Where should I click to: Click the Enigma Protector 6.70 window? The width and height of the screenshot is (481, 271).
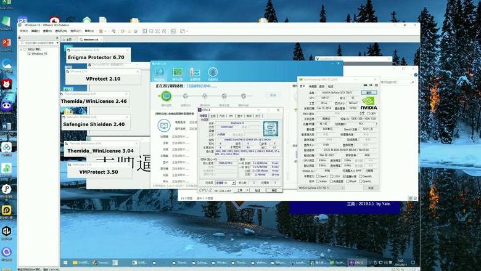(98, 55)
